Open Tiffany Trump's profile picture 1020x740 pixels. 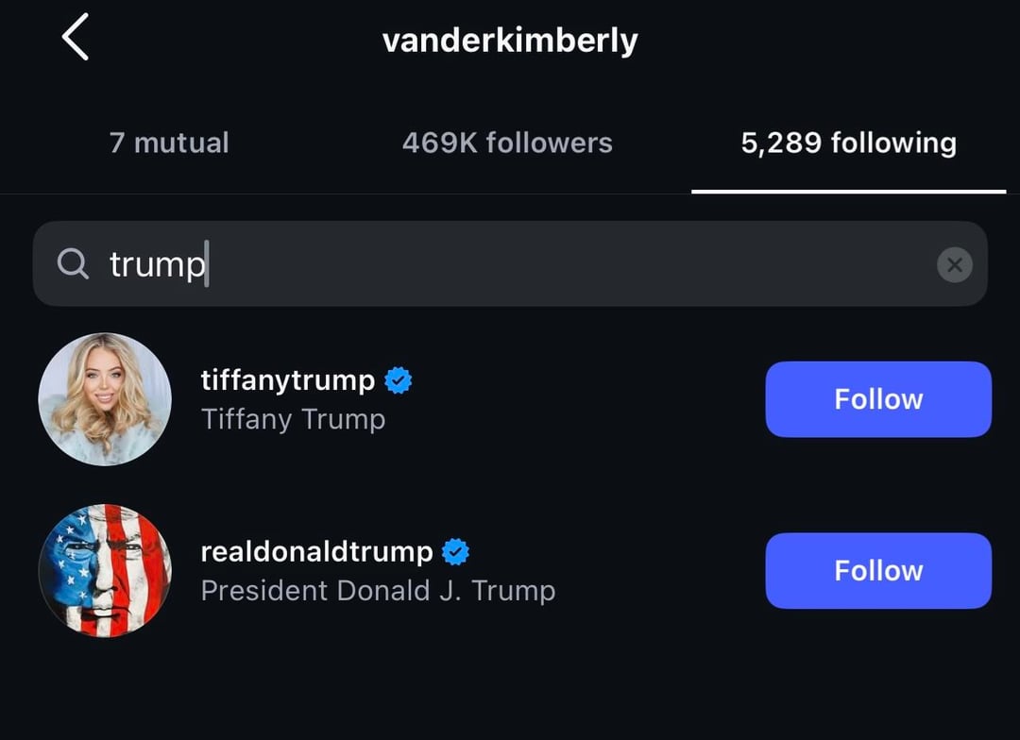click(x=105, y=399)
